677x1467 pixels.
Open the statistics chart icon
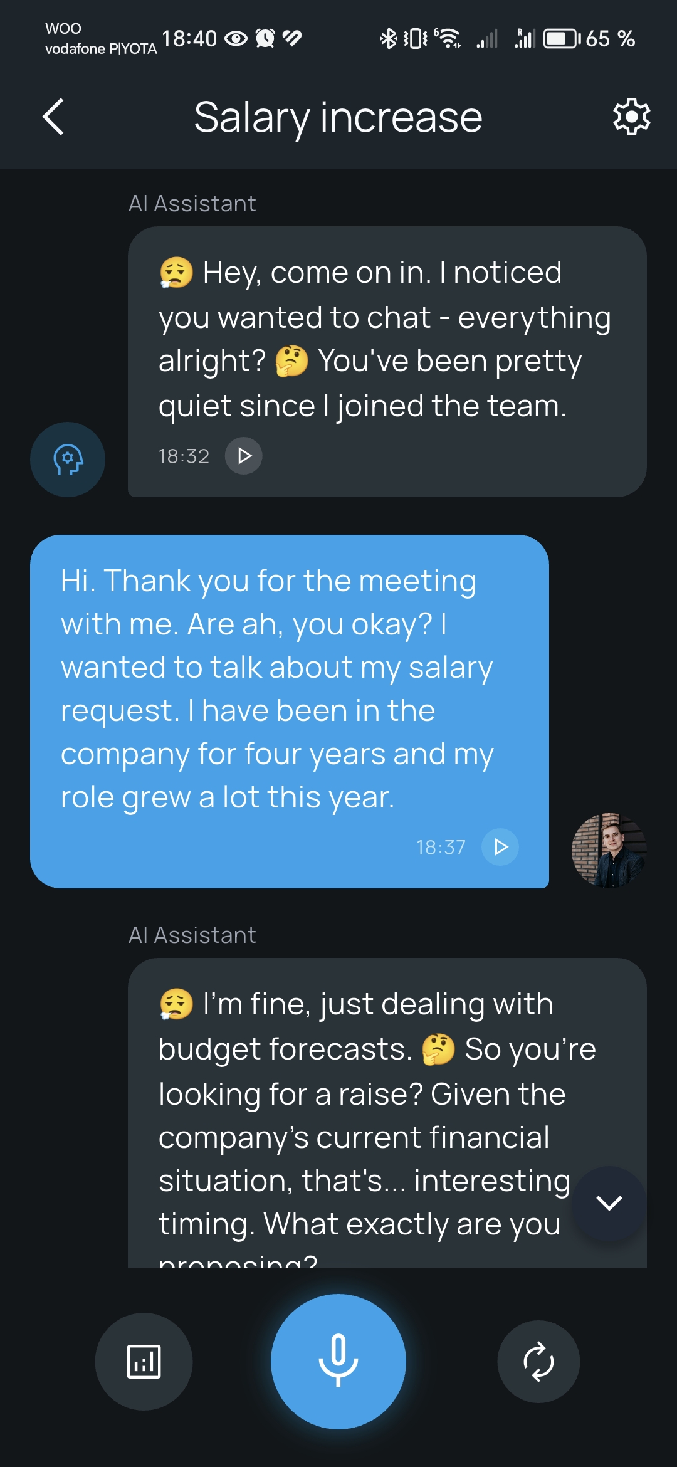[144, 1361]
